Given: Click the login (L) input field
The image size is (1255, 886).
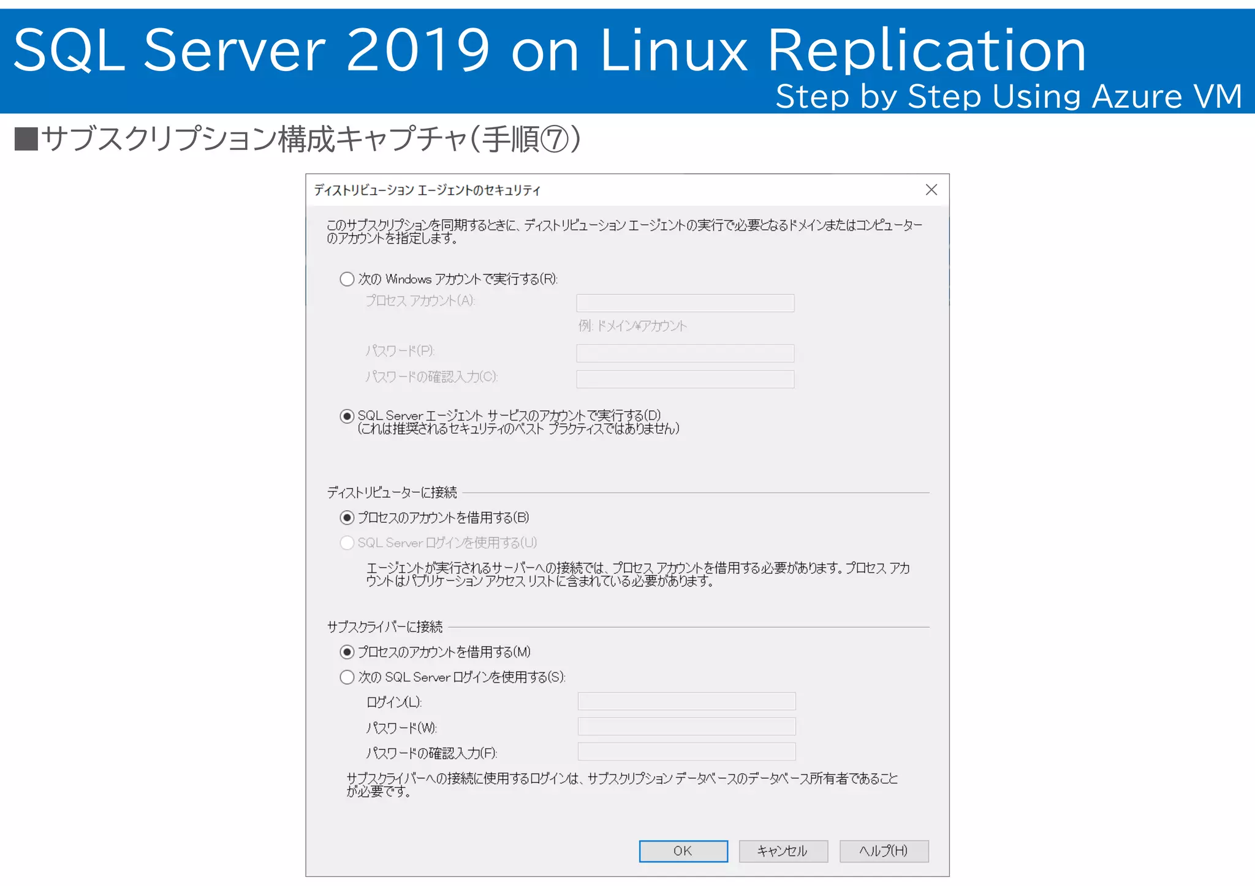Looking at the screenshot, I should point(686,702).
